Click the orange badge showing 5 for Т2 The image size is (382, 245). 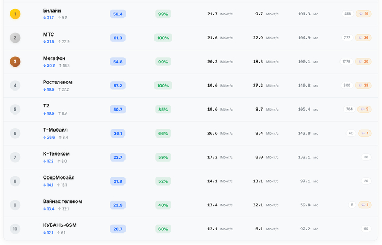click(364, 109)
